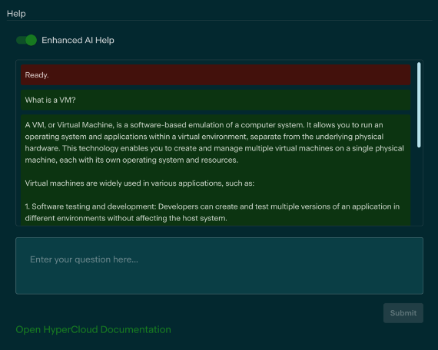Click the text 'different environments without affecting the host system'
The image size is (438, 350).
(126, 218)
